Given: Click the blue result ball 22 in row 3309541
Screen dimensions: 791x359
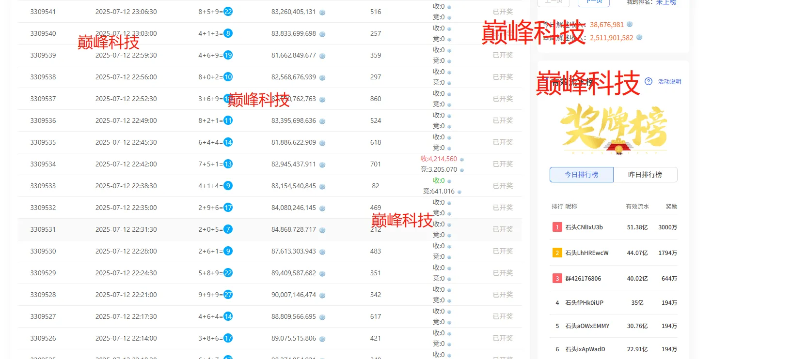Looking at the screenshot, I should click(x=228, y=12).
